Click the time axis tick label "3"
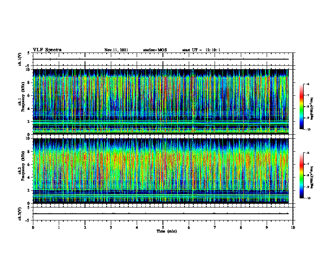Screen dimensions: 330x255 tap(111, 227)
